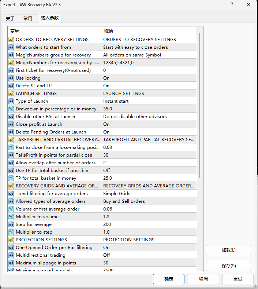This screenshot has width=258, height=289.
Task: Select the Maximum slippage value 30
Action: click(x=149, y=263)
